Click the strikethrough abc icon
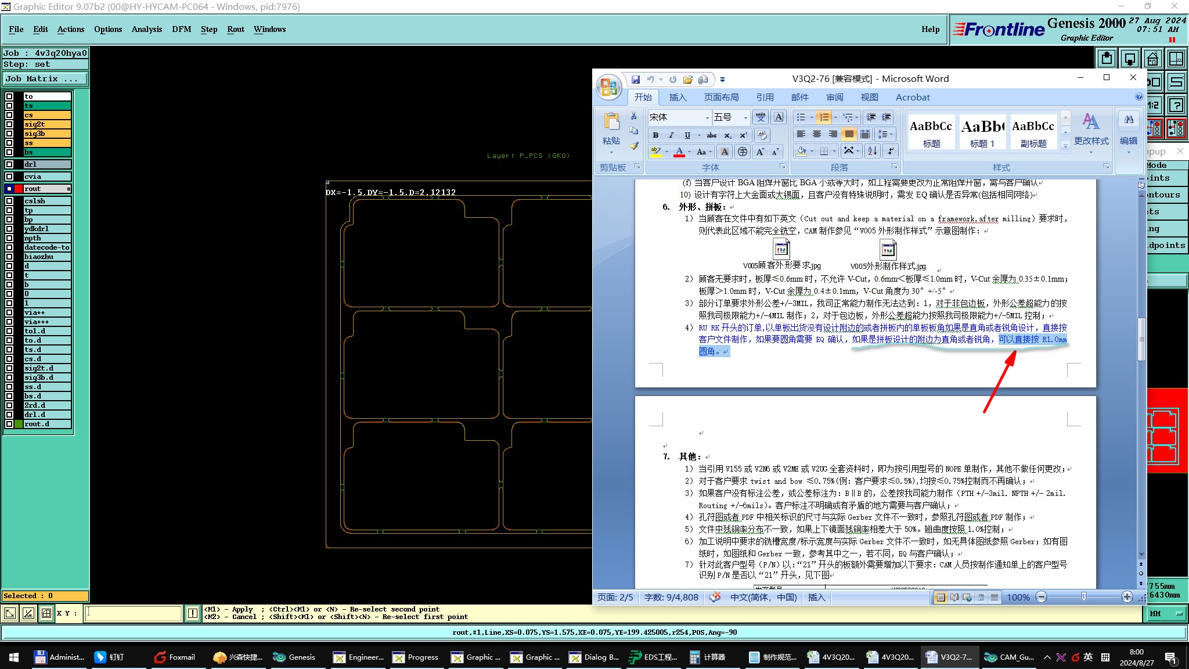 (711, 135)
